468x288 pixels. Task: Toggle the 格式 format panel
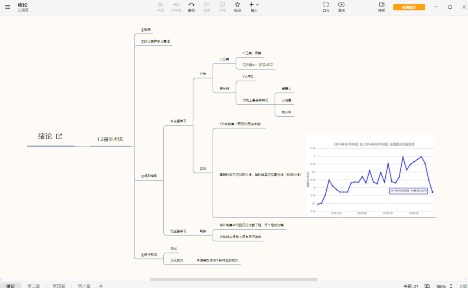pyautogui.click(x=381, y=7)
